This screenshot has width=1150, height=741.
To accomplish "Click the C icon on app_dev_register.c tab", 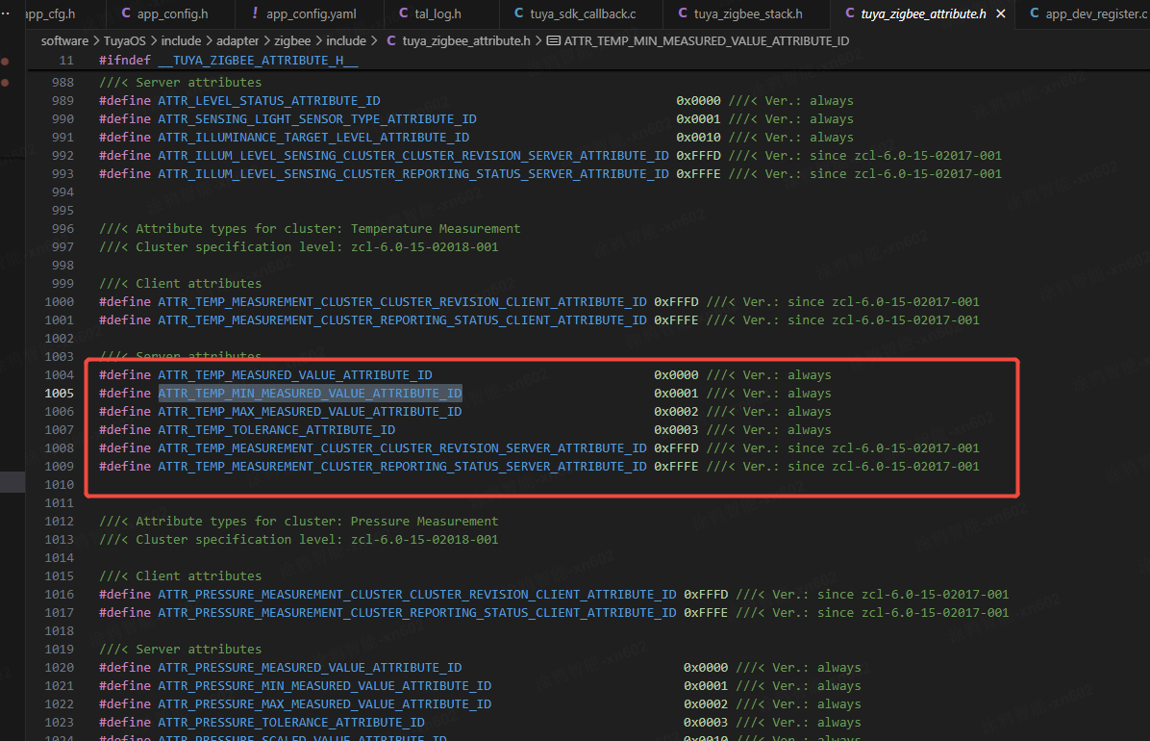I will [x=1034, y=13].
